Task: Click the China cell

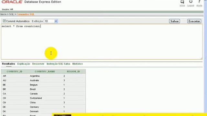Action: 33,102
